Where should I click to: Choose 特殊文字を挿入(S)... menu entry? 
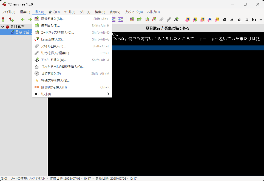pos(72,81)
